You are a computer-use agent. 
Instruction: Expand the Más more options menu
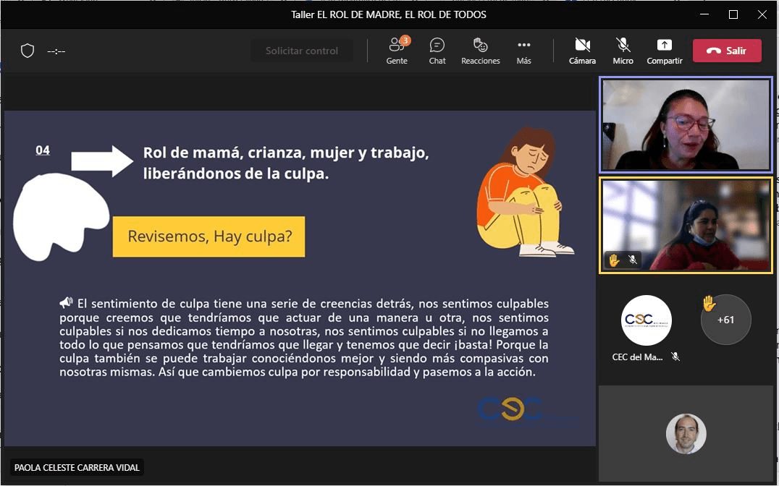[523, 51]
